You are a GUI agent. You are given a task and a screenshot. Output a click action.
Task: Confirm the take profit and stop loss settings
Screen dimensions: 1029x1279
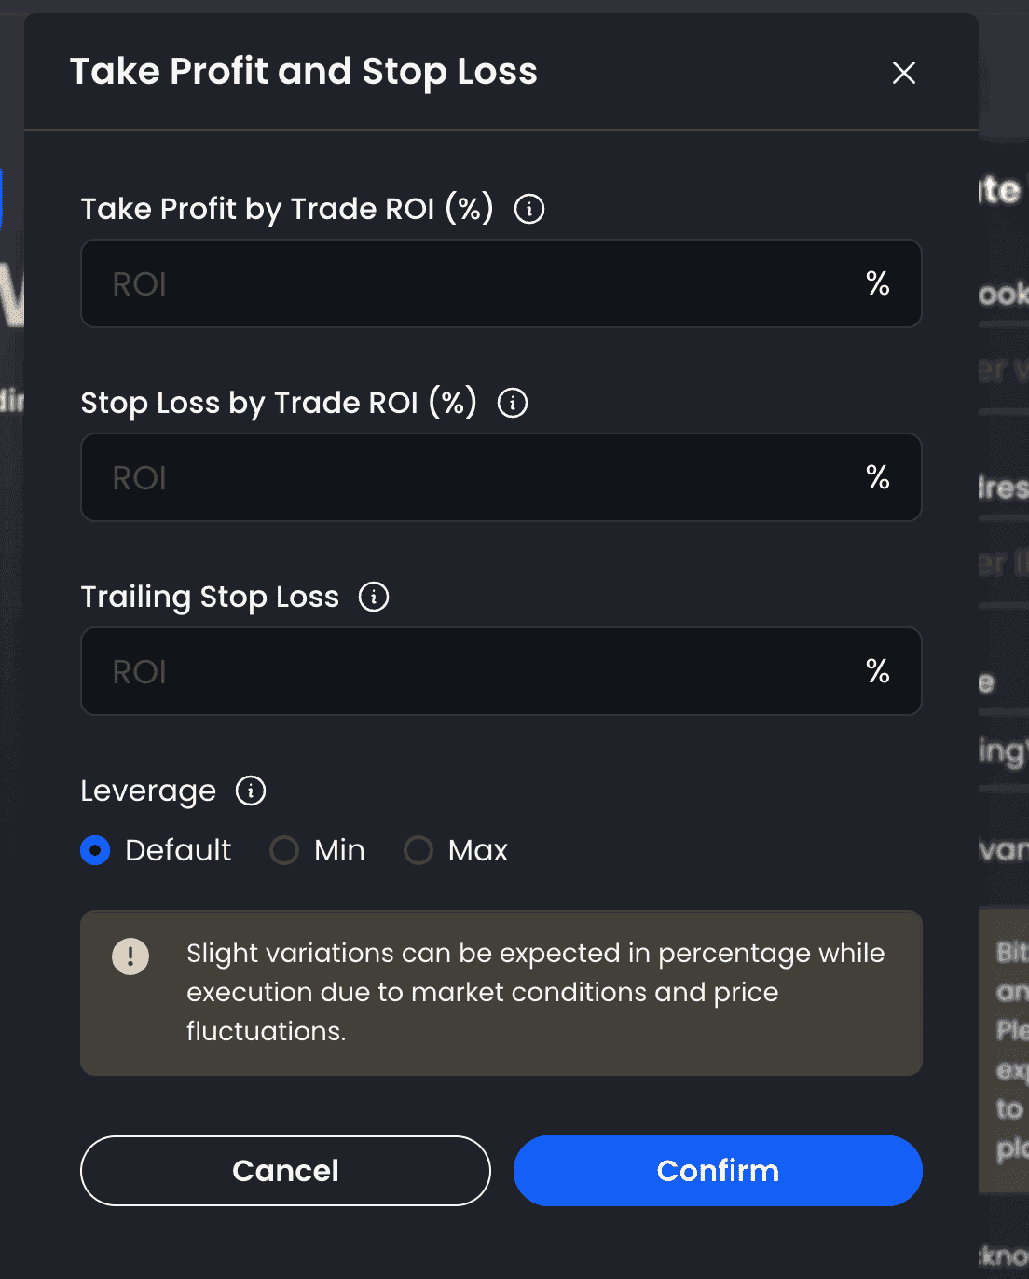(718, 1171)
